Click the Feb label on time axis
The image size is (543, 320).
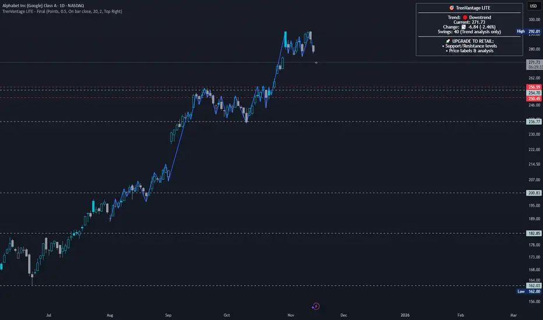click(x=461, y=315)
